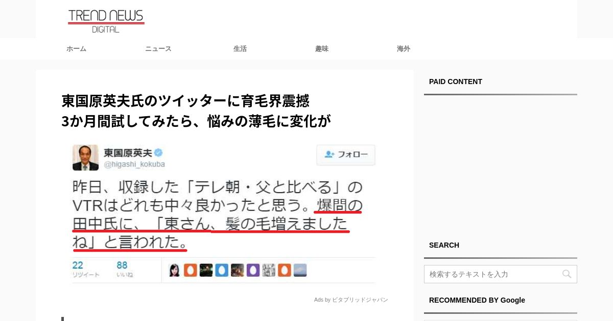Click the purple egg avatar icon
Screen dimensions: 613x321
click(x=253, y=270)
